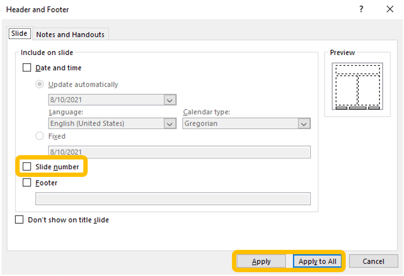Click the Header and Footer title bar
This screenshot has height=276, width=404.
(x=163, y=9)
